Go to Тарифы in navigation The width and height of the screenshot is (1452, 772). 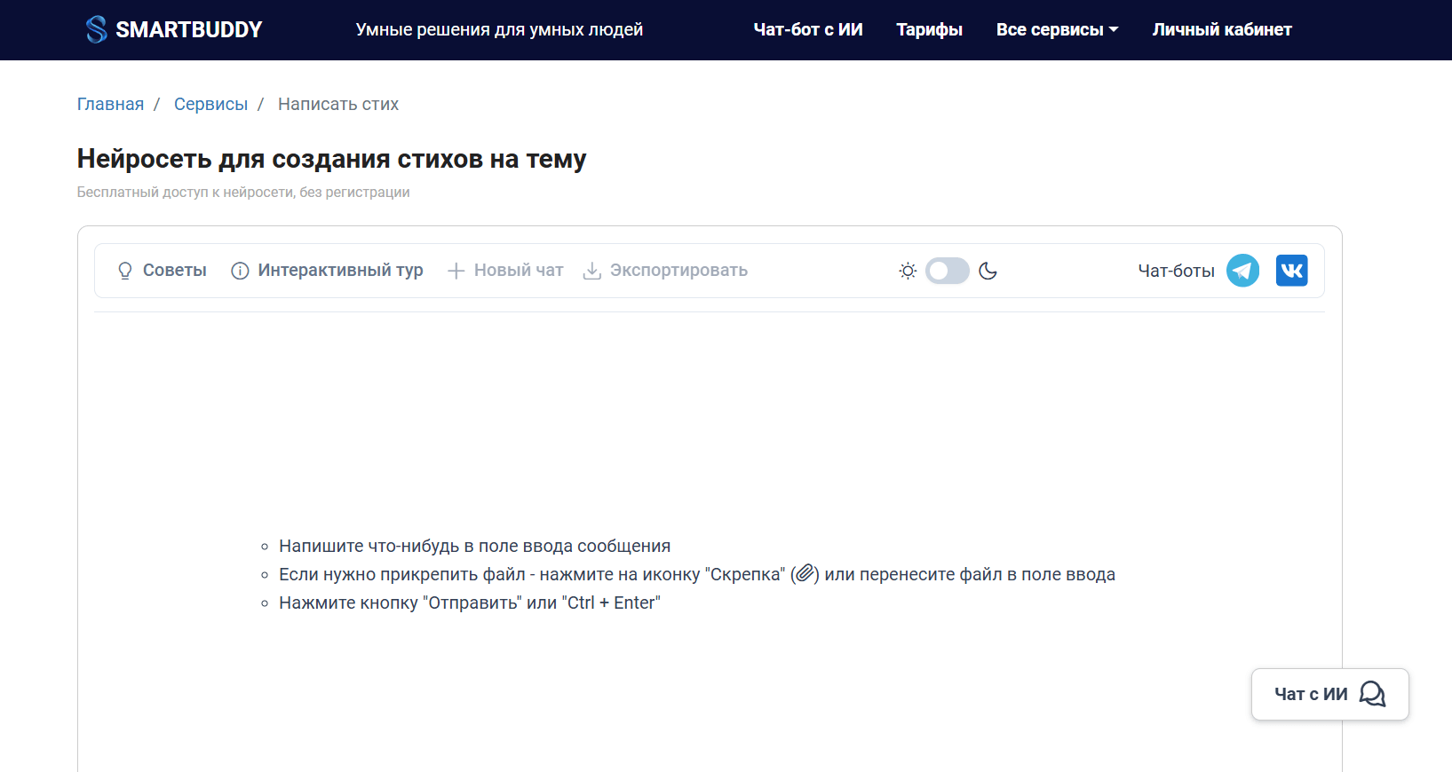(929, 29)
